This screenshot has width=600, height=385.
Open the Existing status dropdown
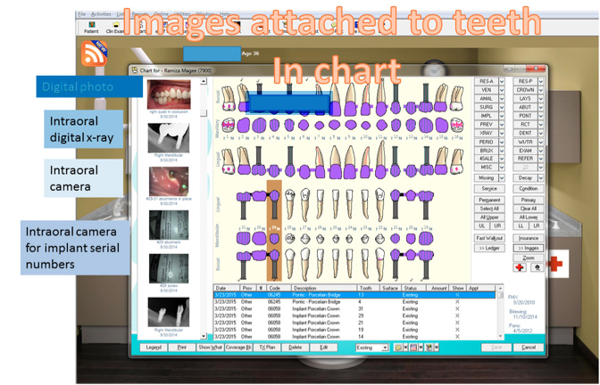click(x=372, y=348)
